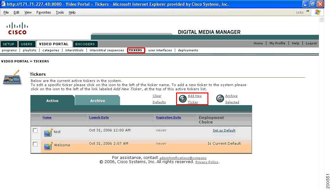The image size is (330, 190).
Task: Open My Profile
Action: (277, 43)
